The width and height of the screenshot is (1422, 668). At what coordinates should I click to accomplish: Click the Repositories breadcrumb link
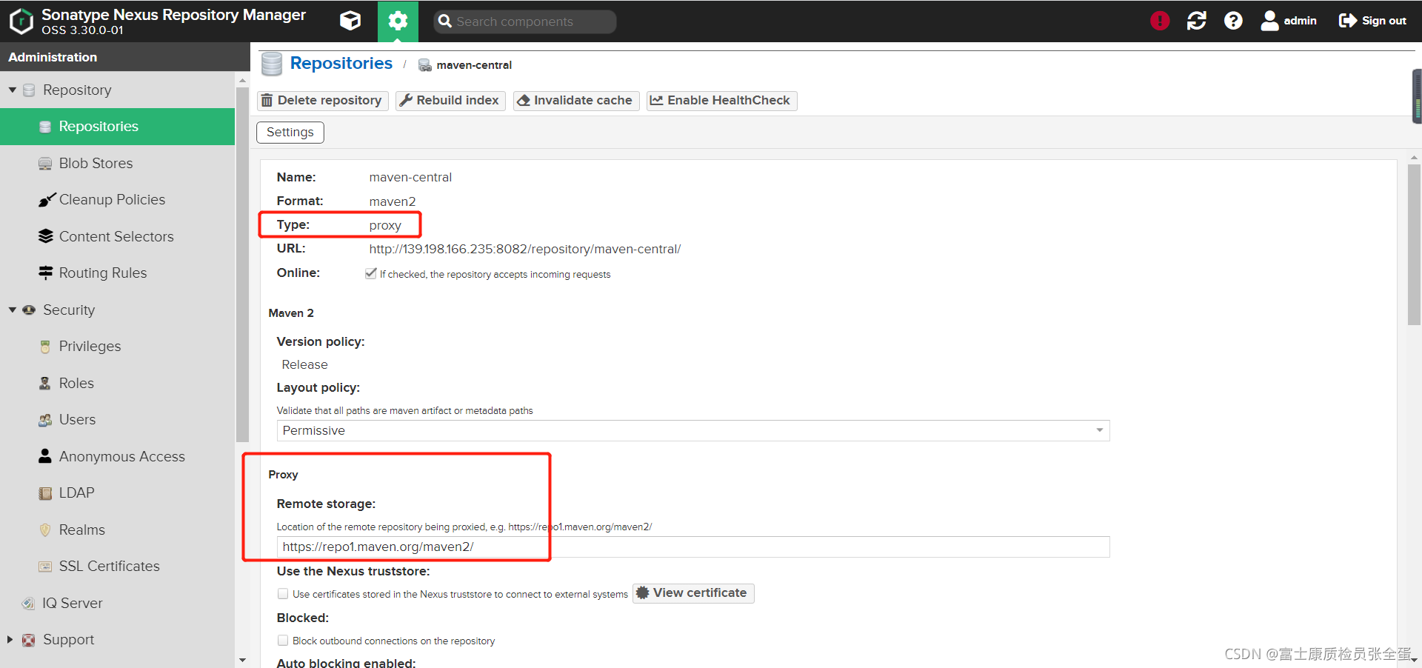click(x=341, y=64)
